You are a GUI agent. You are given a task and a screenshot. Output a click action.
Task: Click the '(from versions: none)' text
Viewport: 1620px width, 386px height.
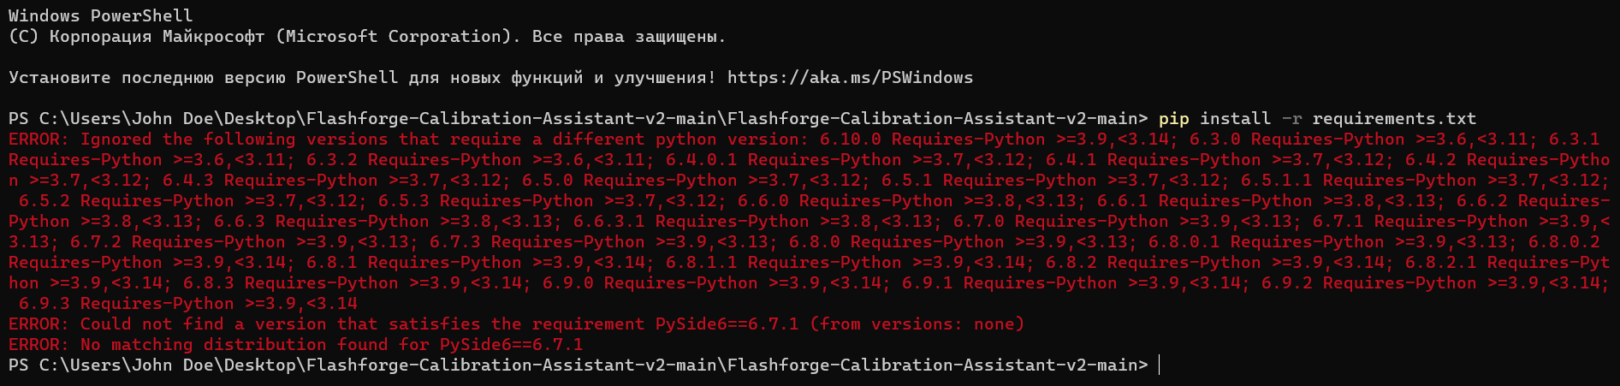(917, 324)
